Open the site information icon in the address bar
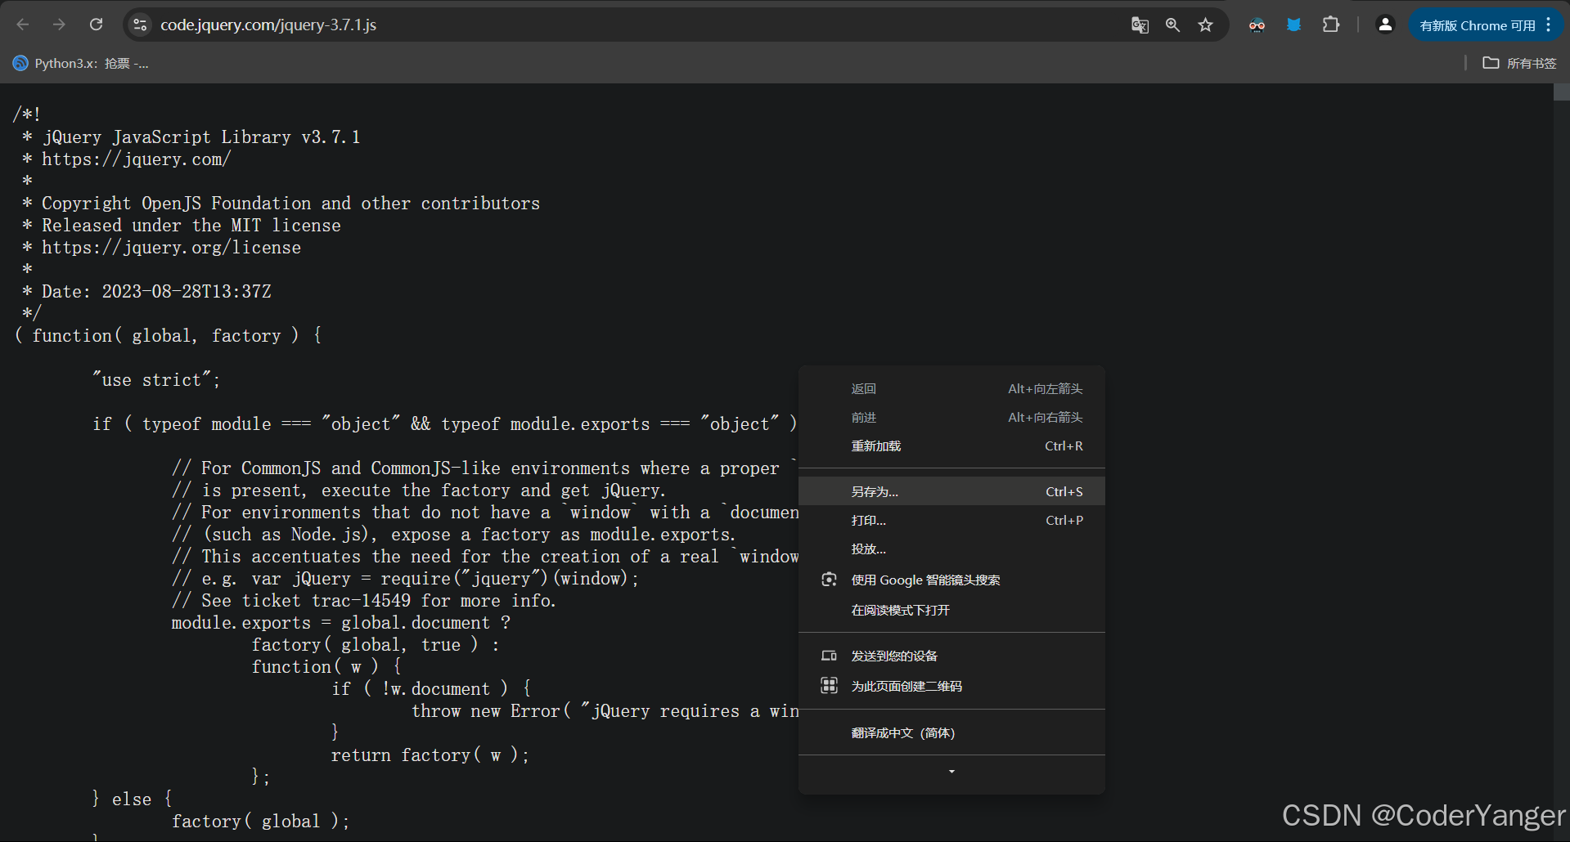The image size is (1570, 842). pos(140,25)
